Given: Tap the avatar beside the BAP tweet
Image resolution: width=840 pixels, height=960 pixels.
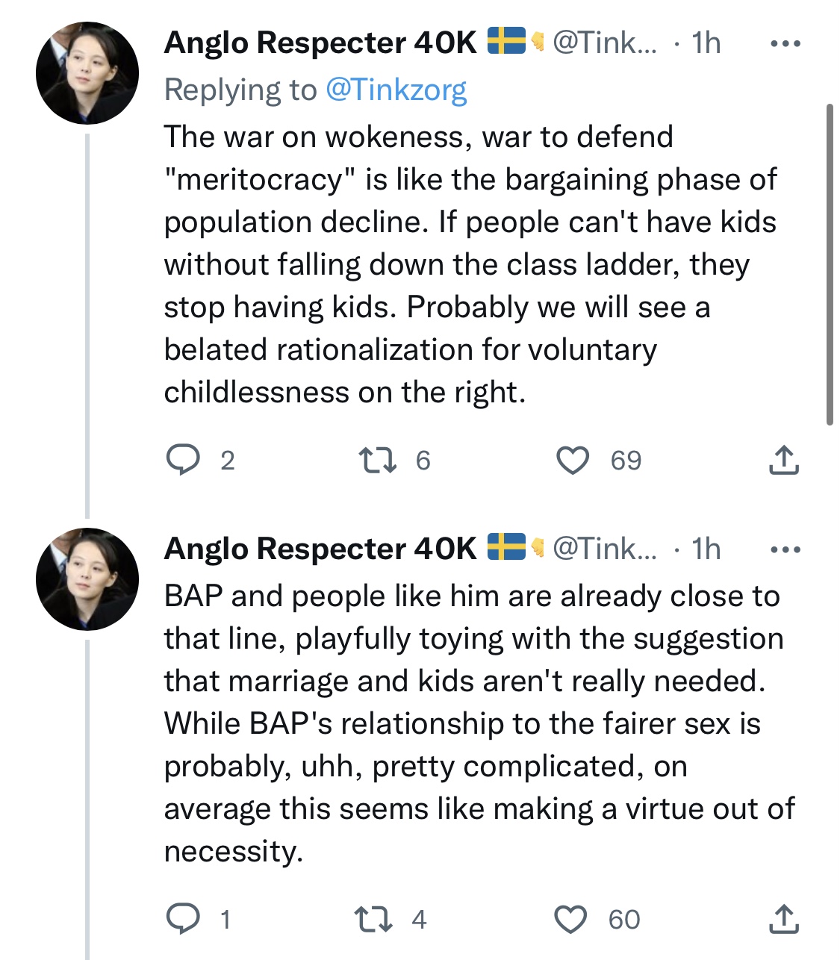Looking at the screenshot, I should 87,579.
